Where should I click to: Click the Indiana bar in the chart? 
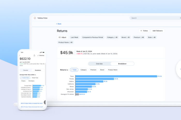point(89,82)
